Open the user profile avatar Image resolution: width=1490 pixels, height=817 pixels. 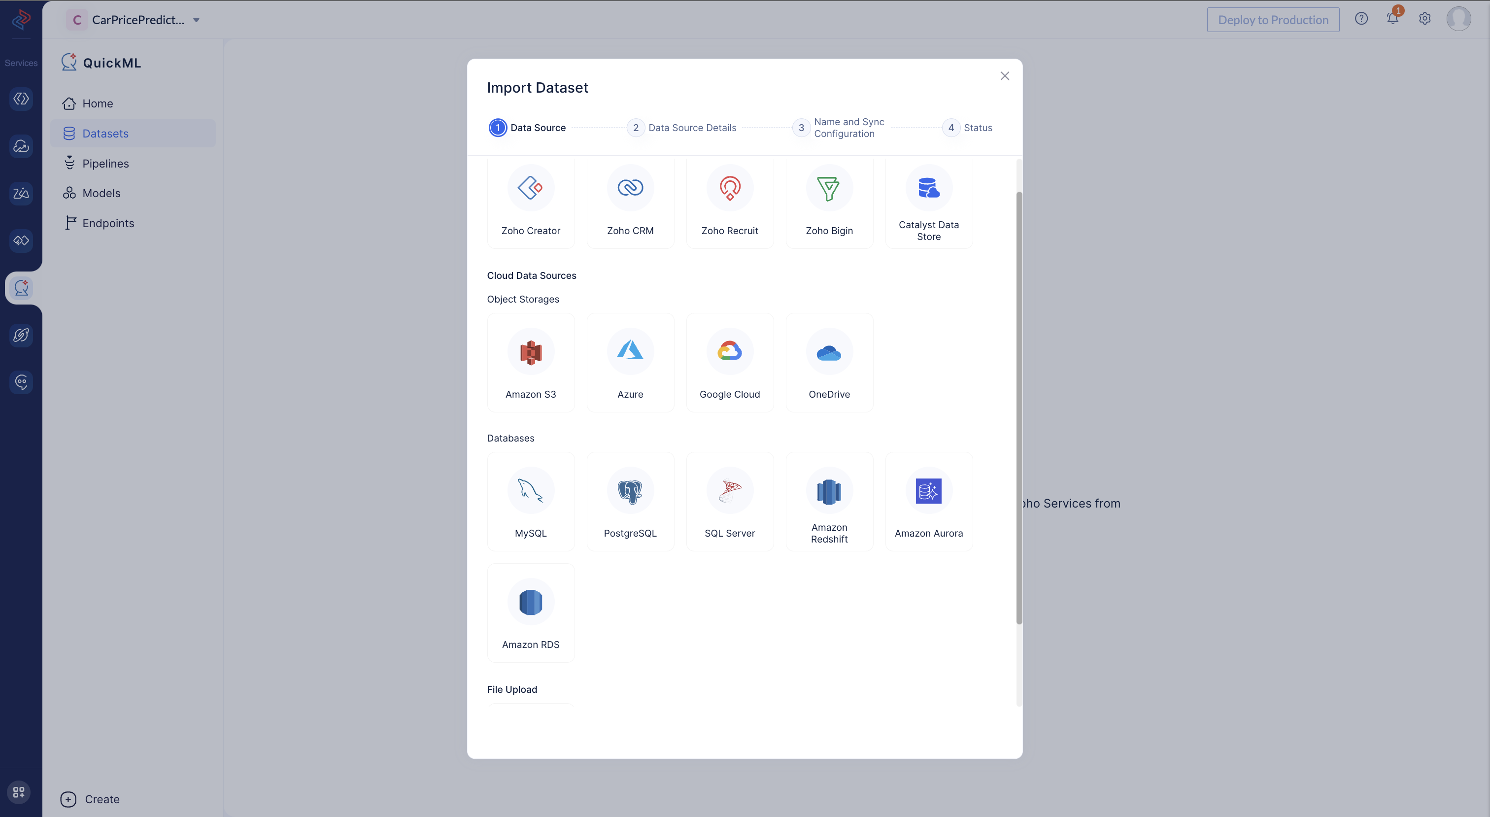coord(1458,19)
